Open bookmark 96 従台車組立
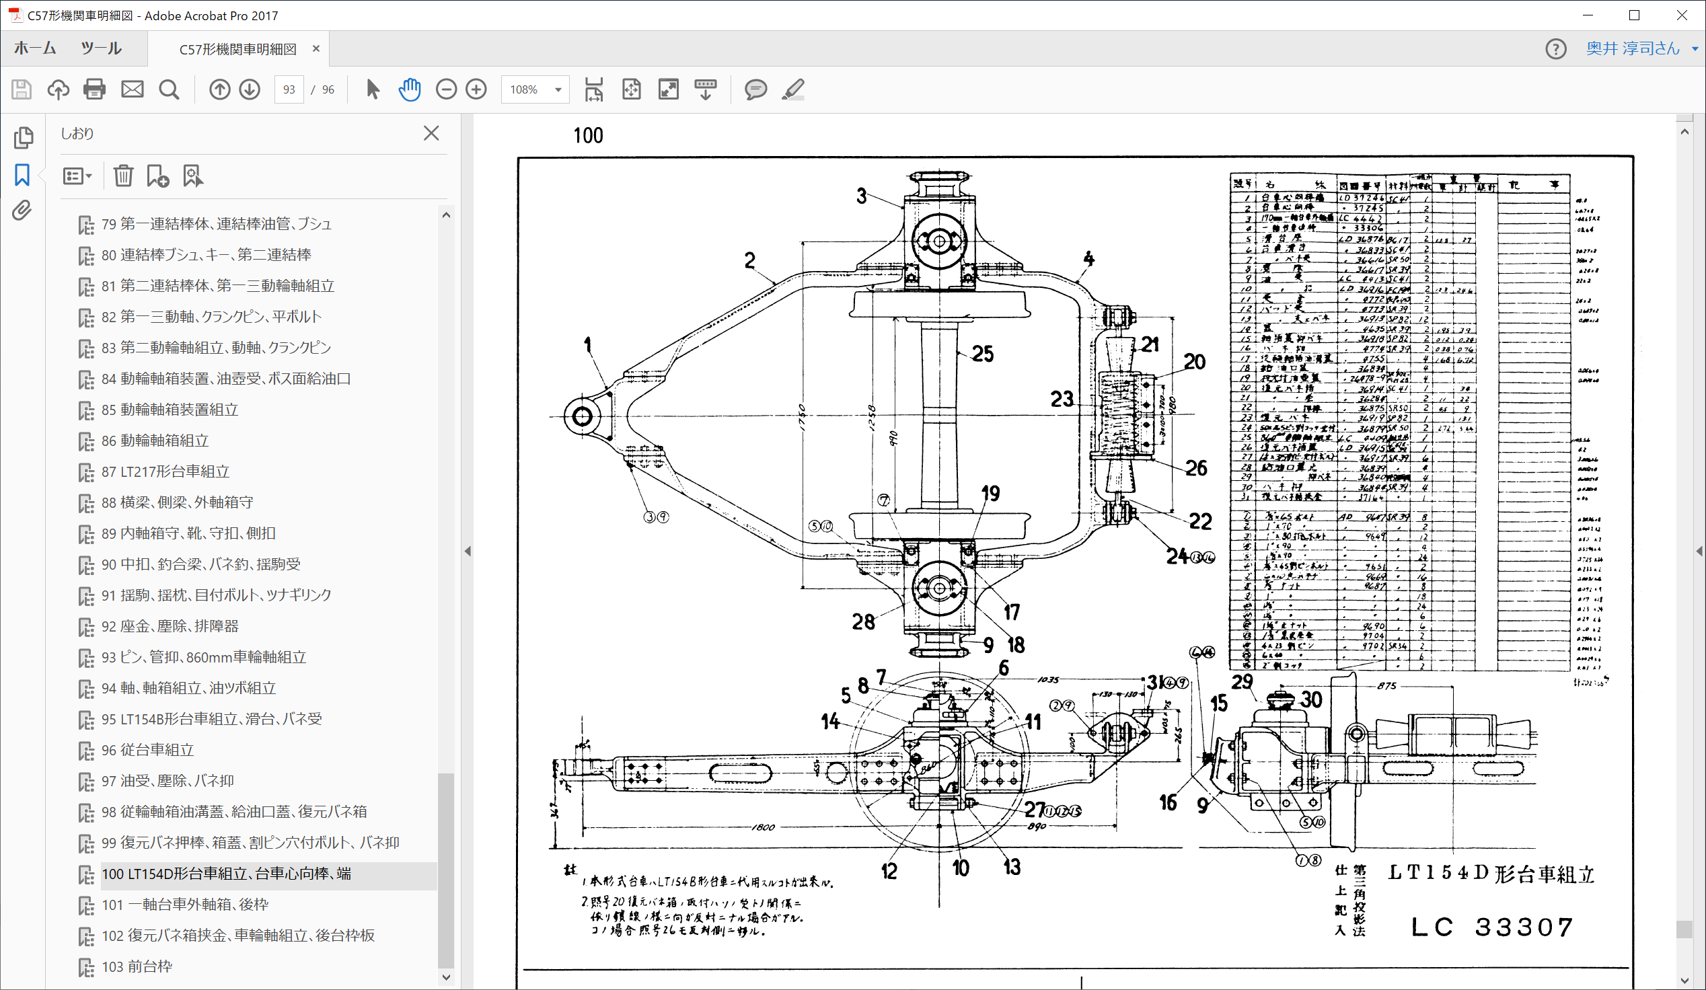 [x=147, y=750]
